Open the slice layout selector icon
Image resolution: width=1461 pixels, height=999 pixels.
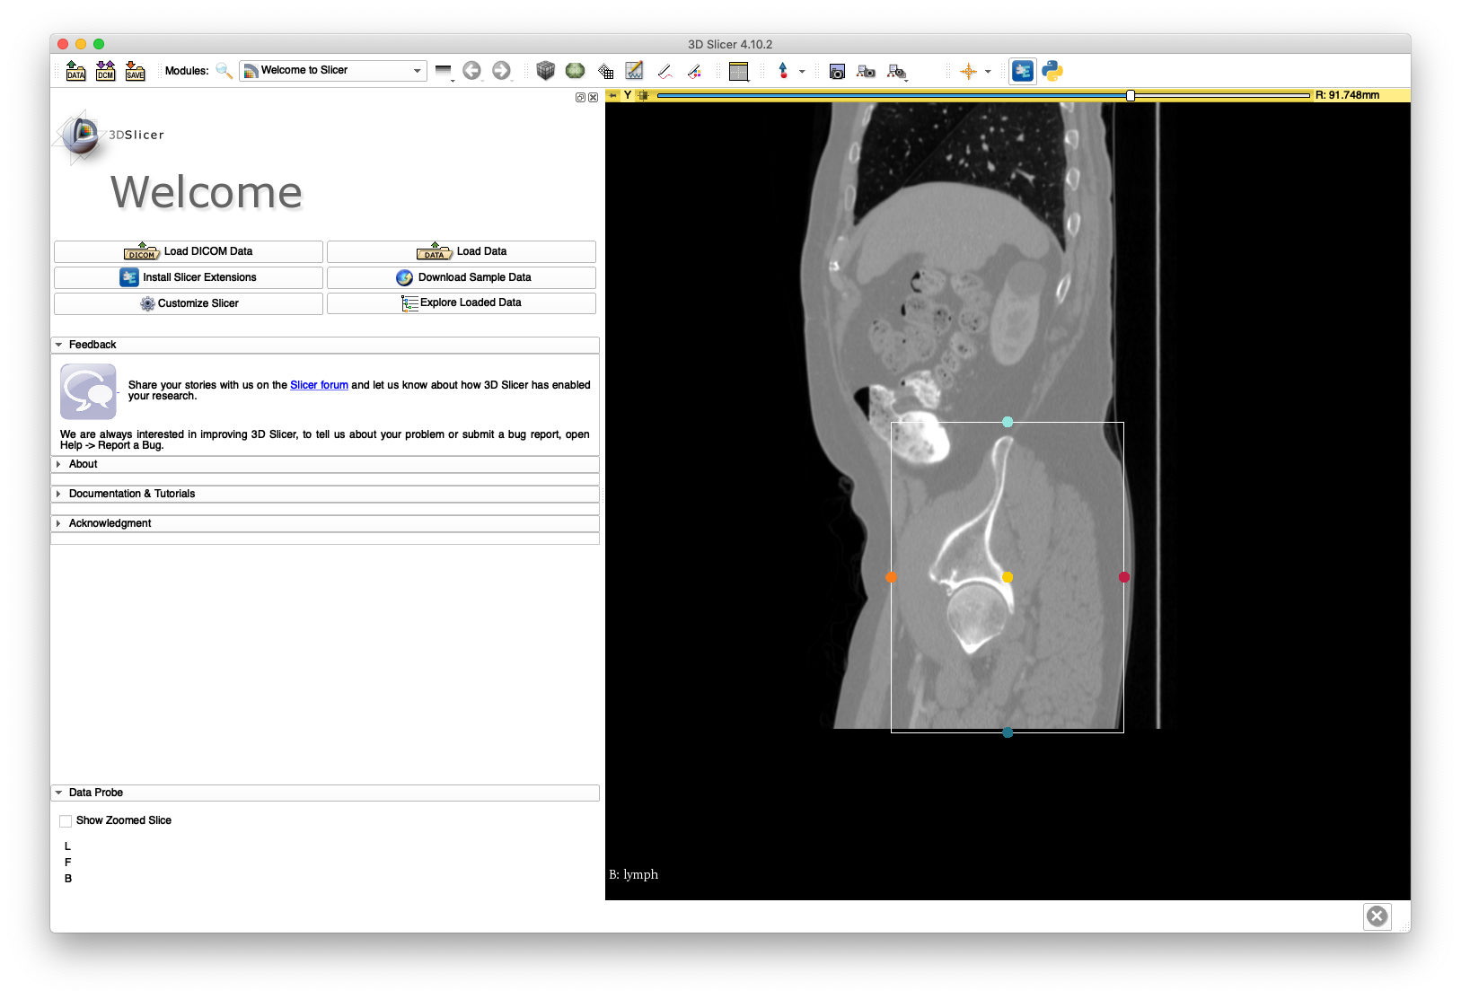coord(739,71)
